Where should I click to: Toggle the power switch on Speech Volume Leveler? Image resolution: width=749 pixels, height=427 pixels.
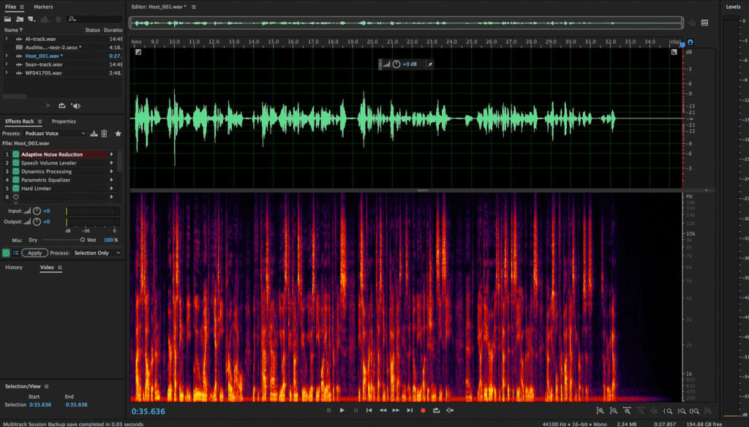[x=15, y=162]
